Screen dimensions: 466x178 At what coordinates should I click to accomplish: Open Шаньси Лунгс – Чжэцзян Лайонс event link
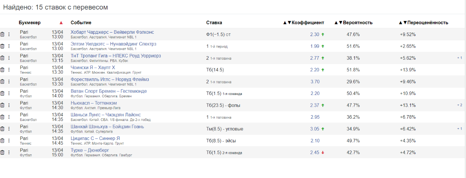pyautogui.click(x=106, y=115)
